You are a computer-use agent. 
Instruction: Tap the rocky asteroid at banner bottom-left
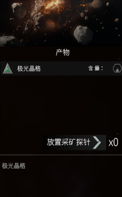[x=8, y=41]
